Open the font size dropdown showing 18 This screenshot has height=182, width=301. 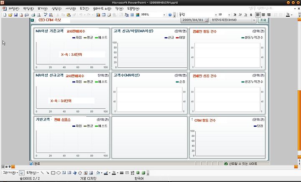pos(229,15)
